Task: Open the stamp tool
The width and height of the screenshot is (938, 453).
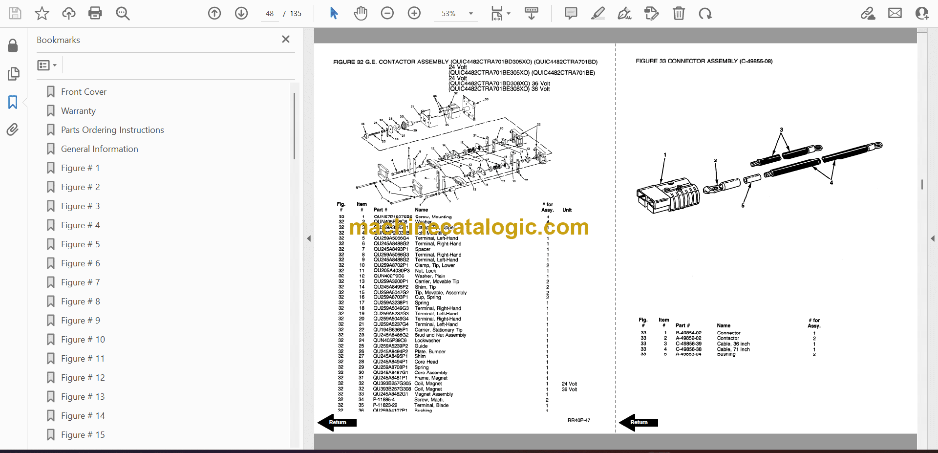Action: click(651, 13)
